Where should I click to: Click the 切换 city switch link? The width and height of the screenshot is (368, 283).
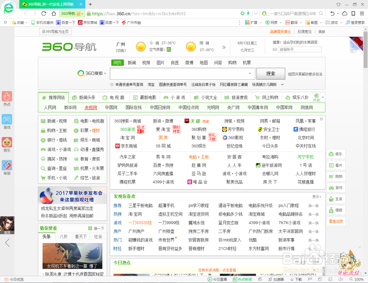[121, 50]
